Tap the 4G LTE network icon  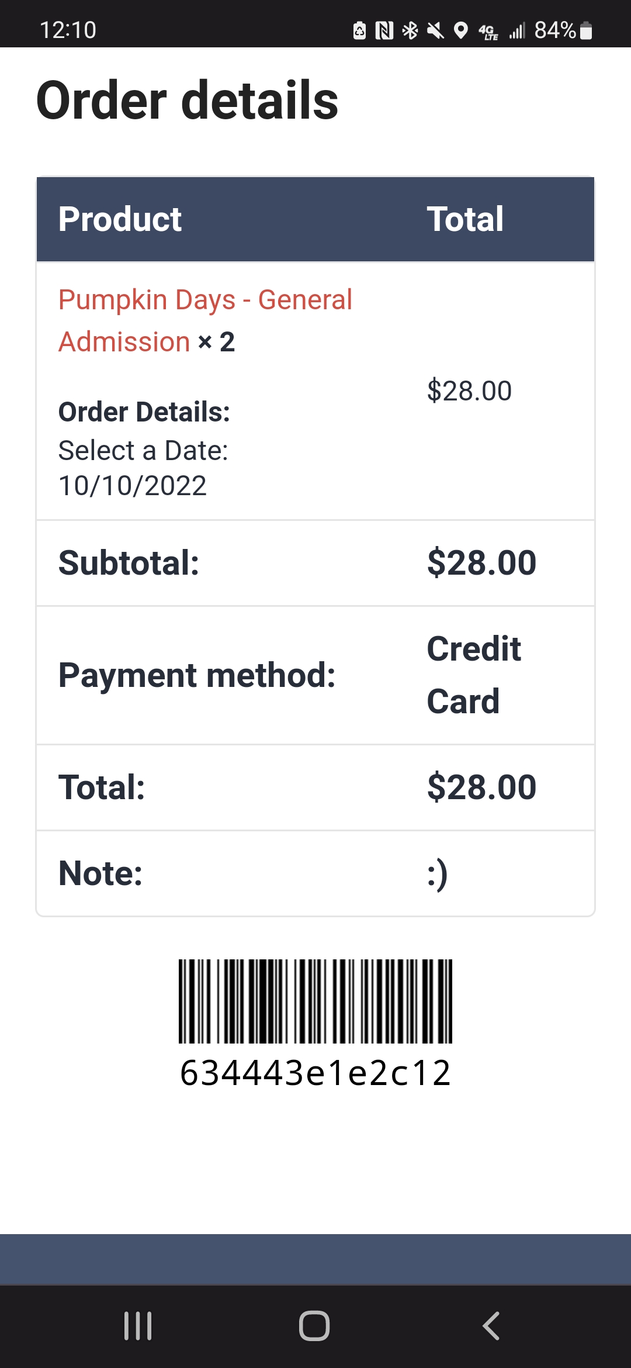(488, 31)
